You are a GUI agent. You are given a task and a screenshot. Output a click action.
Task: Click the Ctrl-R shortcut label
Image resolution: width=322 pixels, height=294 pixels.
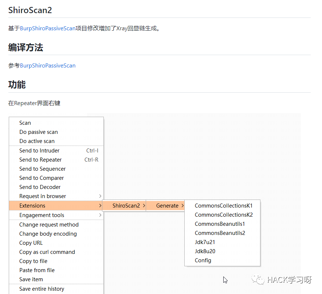tap(91, 160)
